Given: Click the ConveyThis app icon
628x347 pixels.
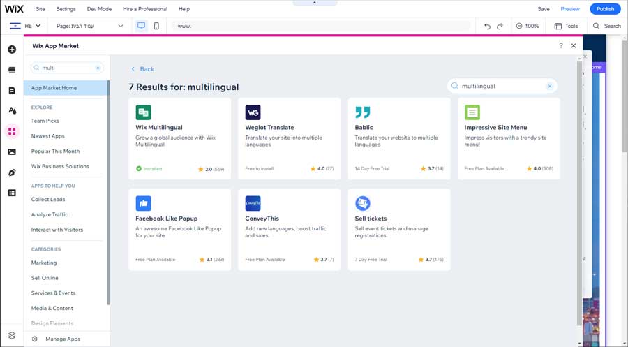Looking at the screenshot, I should (253, 204).
